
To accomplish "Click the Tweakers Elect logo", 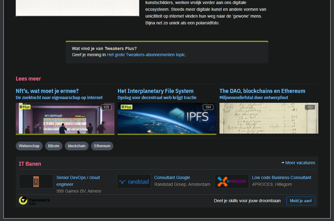I will click(34, 201).
